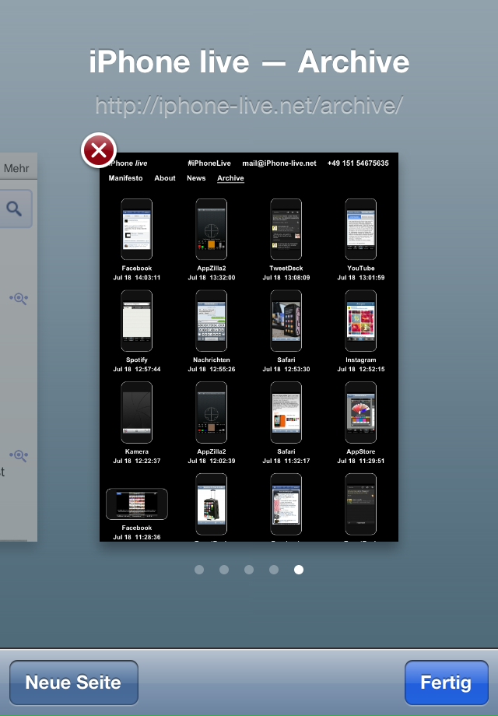Open TweetDeck screenshot from 13:08:09
Viewport: 498px width, 716px height.
click(x=286, y=230)
